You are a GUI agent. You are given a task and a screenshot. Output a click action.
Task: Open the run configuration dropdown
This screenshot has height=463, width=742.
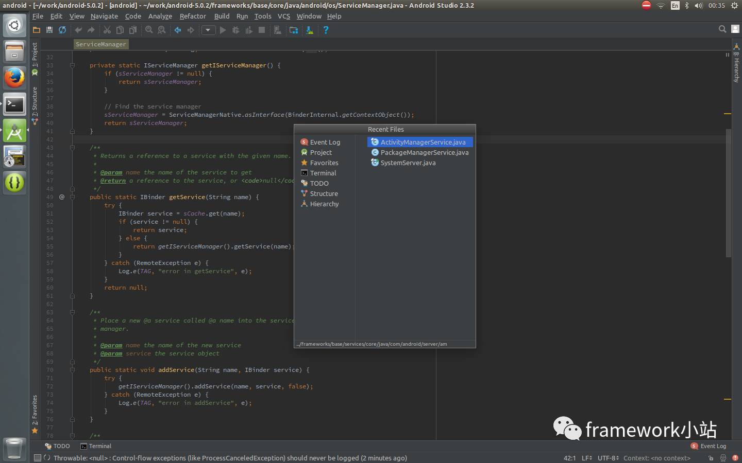pyautogui.click(x=208, y=30)
